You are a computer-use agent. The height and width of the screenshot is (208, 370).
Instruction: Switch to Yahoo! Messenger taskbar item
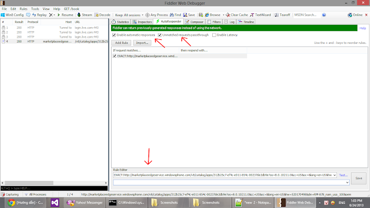(85, 203)
